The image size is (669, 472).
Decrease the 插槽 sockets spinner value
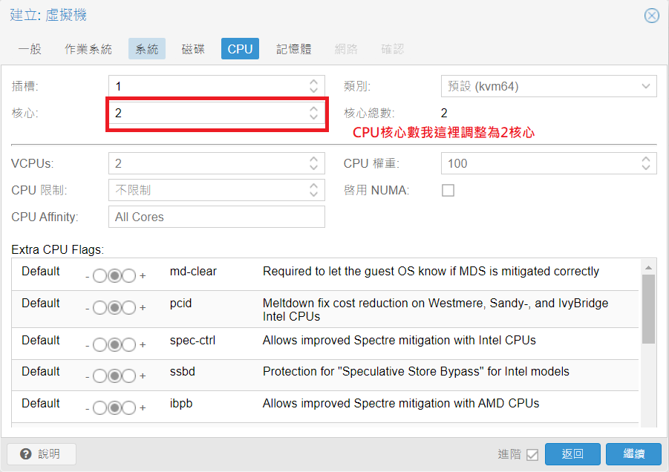point(313,90)
